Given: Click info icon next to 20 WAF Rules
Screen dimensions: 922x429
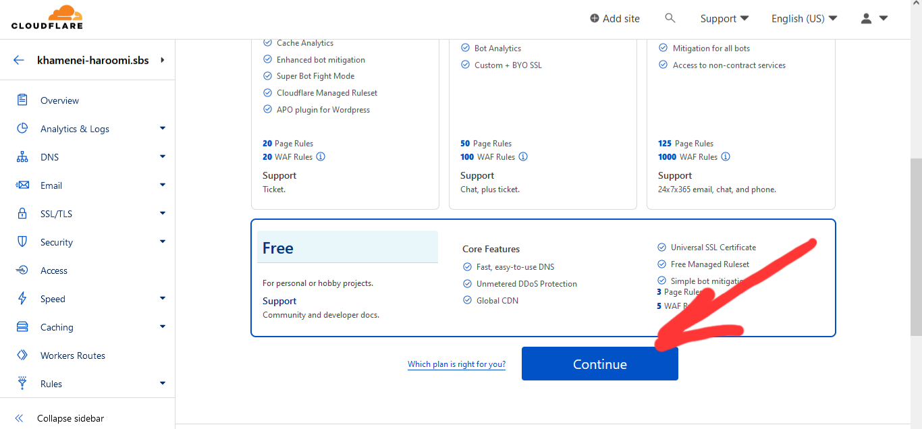Looking at the screenshot, I should click(x=321, y=156).
